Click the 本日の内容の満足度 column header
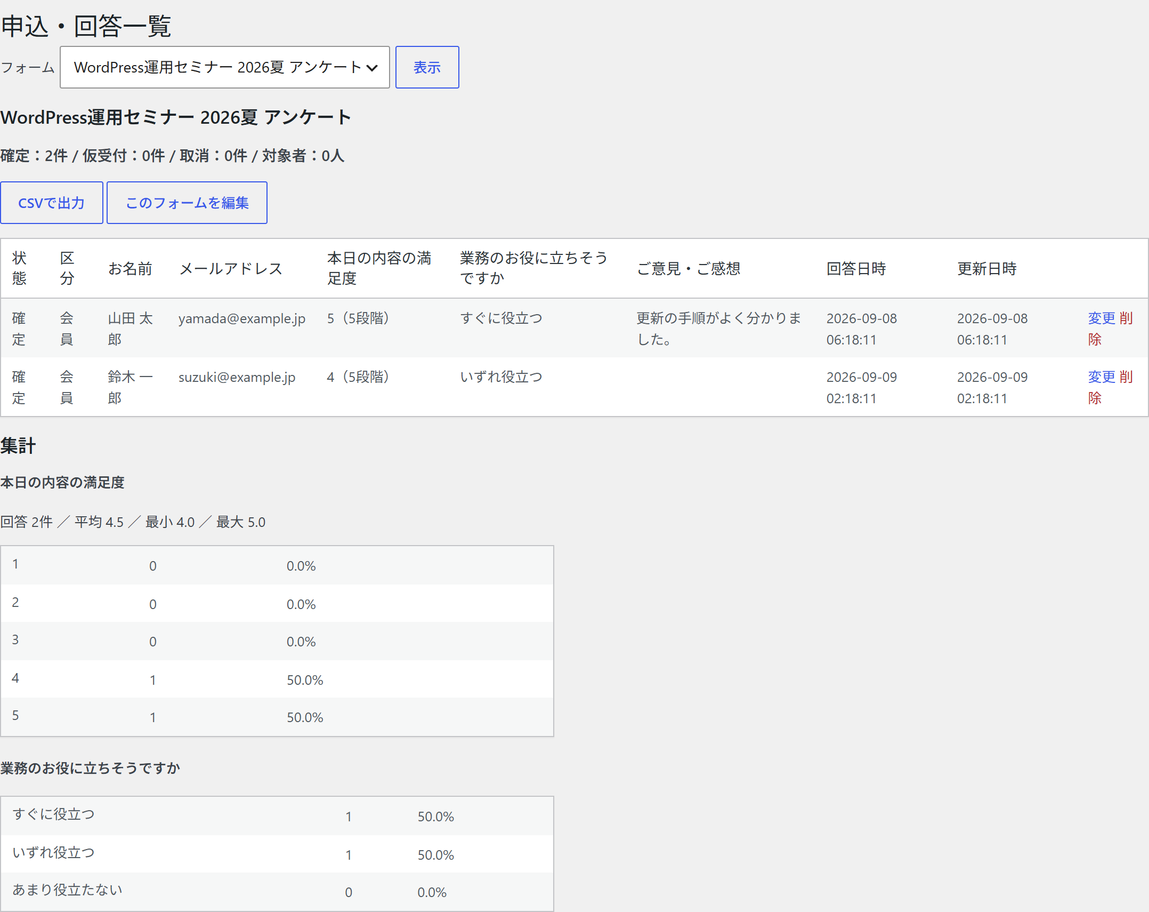Viewport: 1149px width, 912px height. pyautogui.click(x=379, y=268)
